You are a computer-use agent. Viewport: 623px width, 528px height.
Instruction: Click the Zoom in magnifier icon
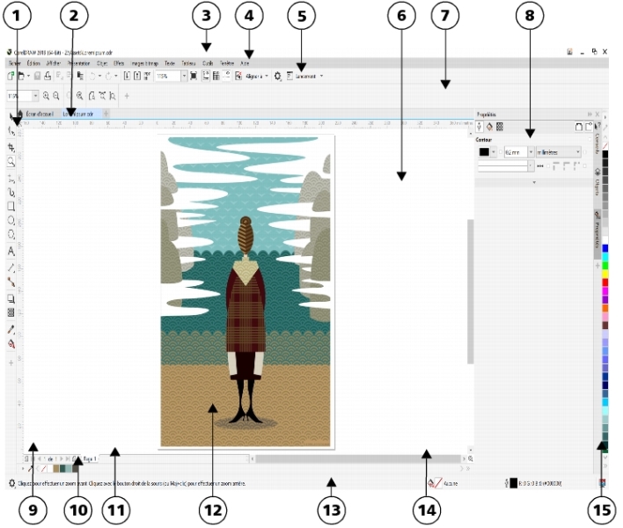coord(45,94)
